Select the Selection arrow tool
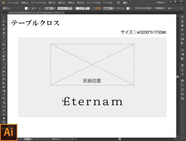 [4, 17]
